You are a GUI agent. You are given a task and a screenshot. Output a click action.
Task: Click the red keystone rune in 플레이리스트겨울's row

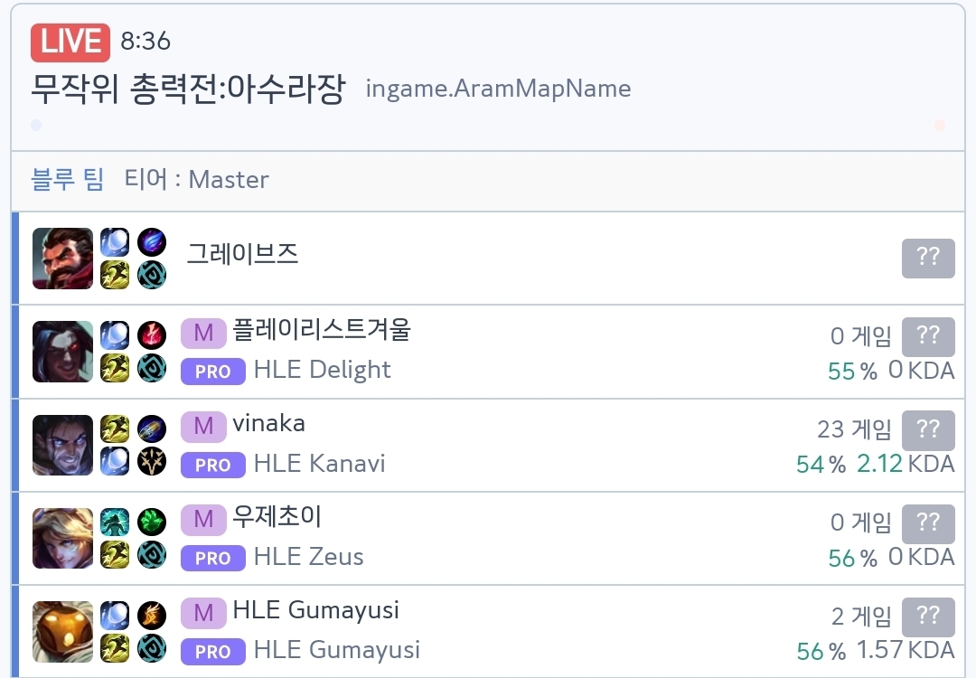152,335
